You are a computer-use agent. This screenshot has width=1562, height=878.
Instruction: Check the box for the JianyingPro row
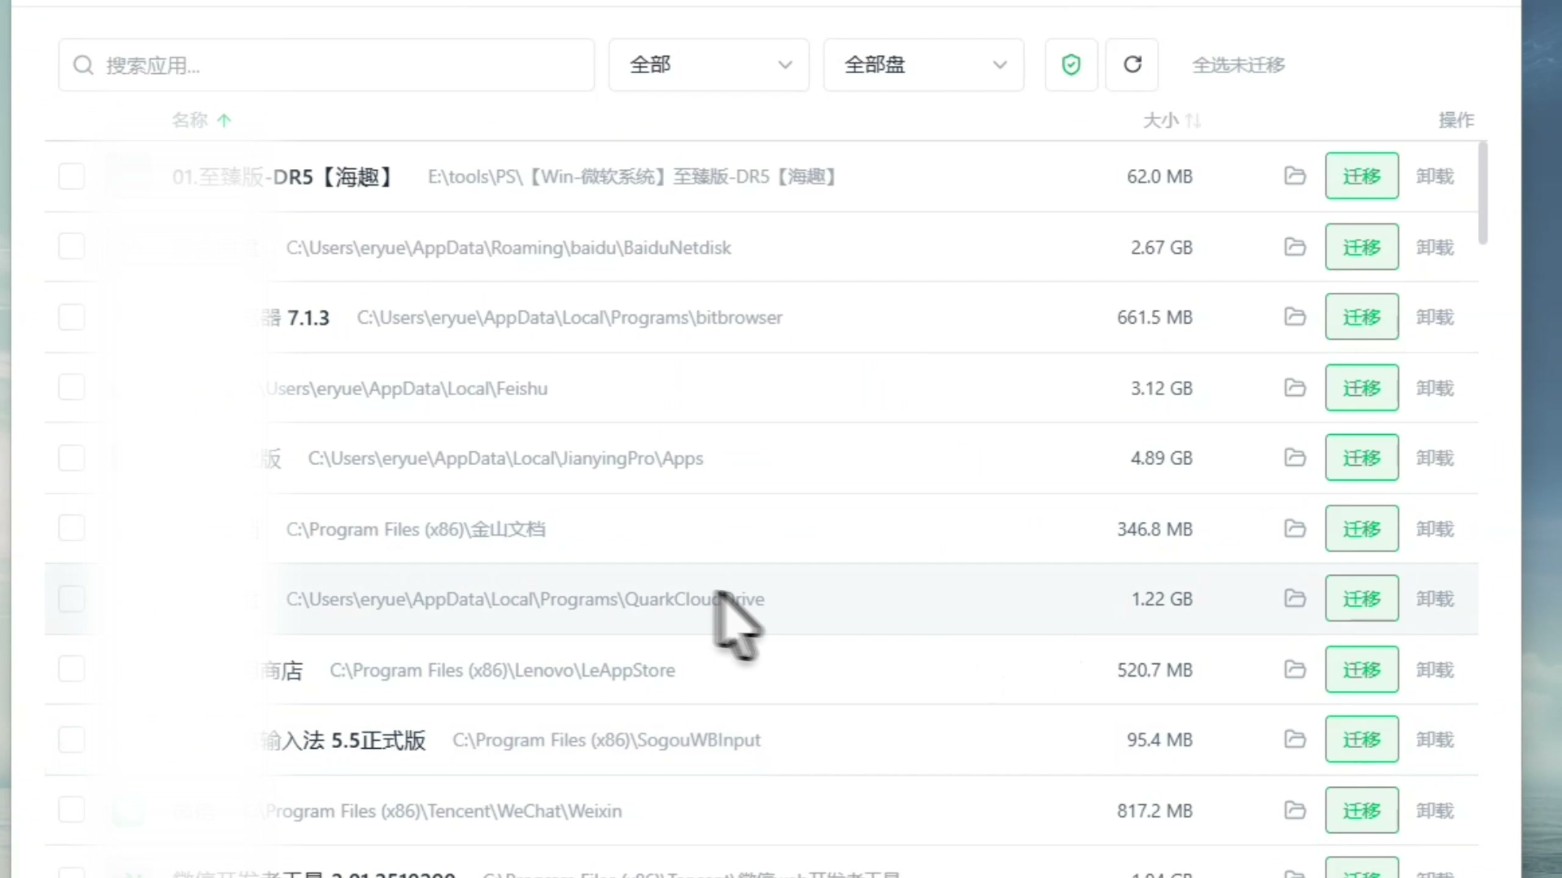tap(71, 458)
